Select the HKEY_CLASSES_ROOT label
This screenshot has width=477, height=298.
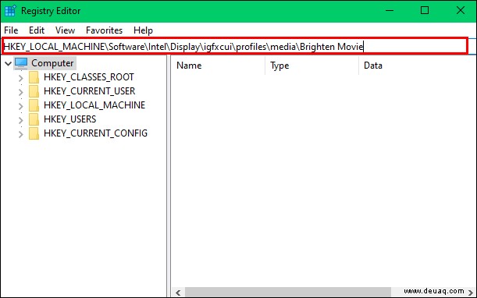(x=89, y=77)
